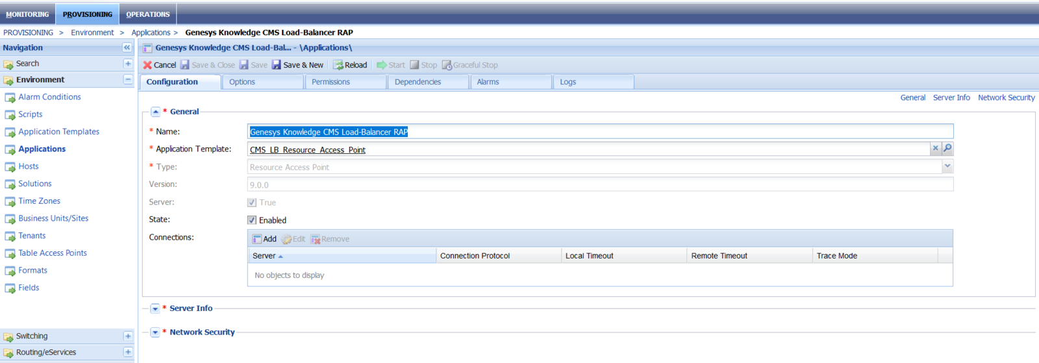The image size is (1039, 363).
Task: Toggle the State Enabled checkbox
Action: [x=252, y=220]
